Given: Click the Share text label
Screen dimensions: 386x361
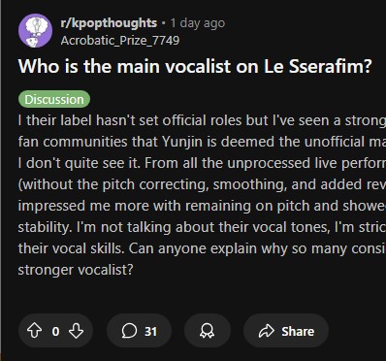Looking at the screenshot, I should point(298,331).
